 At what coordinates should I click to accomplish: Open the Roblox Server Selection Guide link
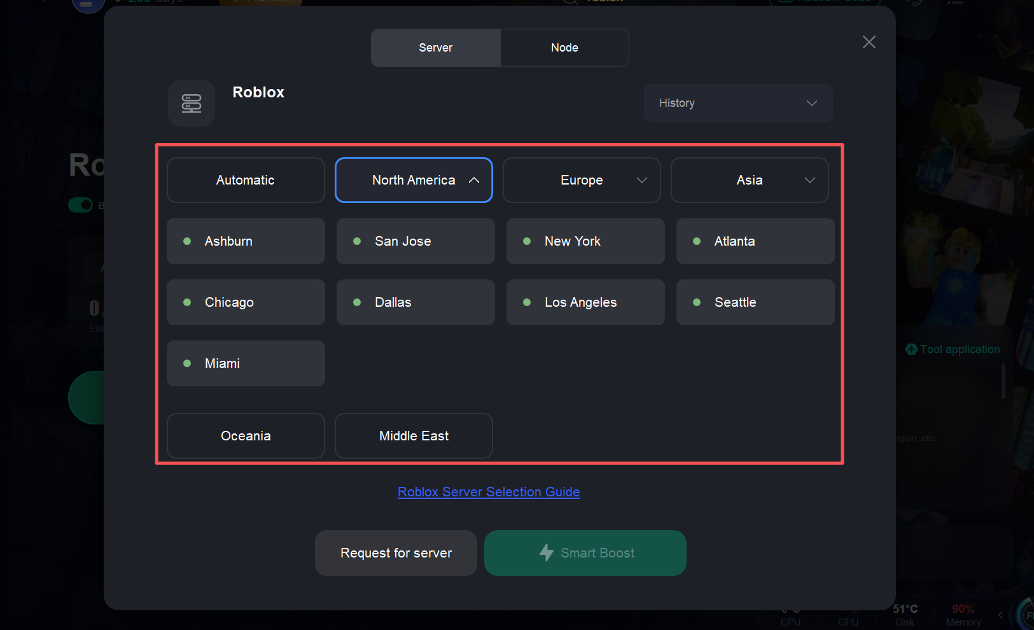coord(489,492)
